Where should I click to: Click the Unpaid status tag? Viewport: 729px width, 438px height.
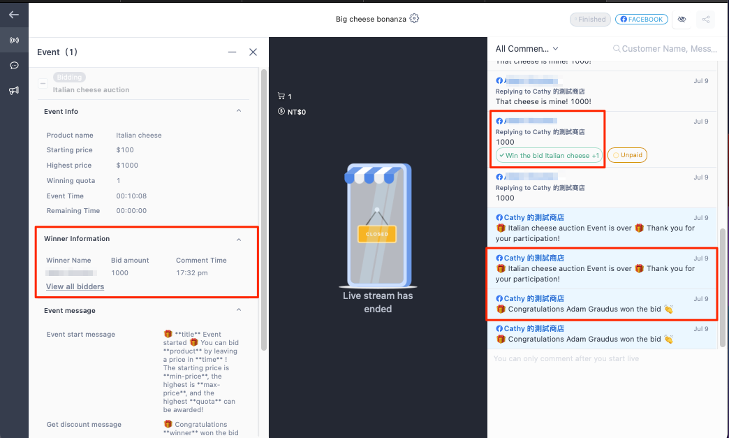627,155
